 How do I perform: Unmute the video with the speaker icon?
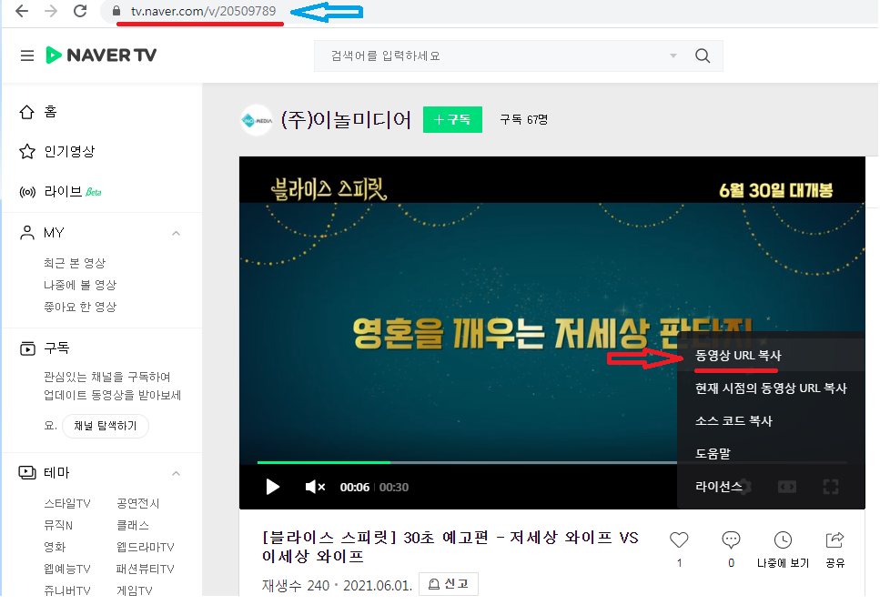pos(315,487)
